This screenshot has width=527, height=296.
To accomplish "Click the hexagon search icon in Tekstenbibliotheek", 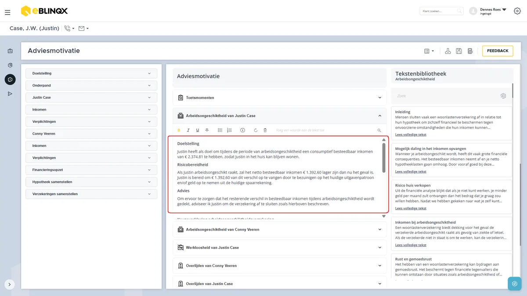I will point(503,96).
